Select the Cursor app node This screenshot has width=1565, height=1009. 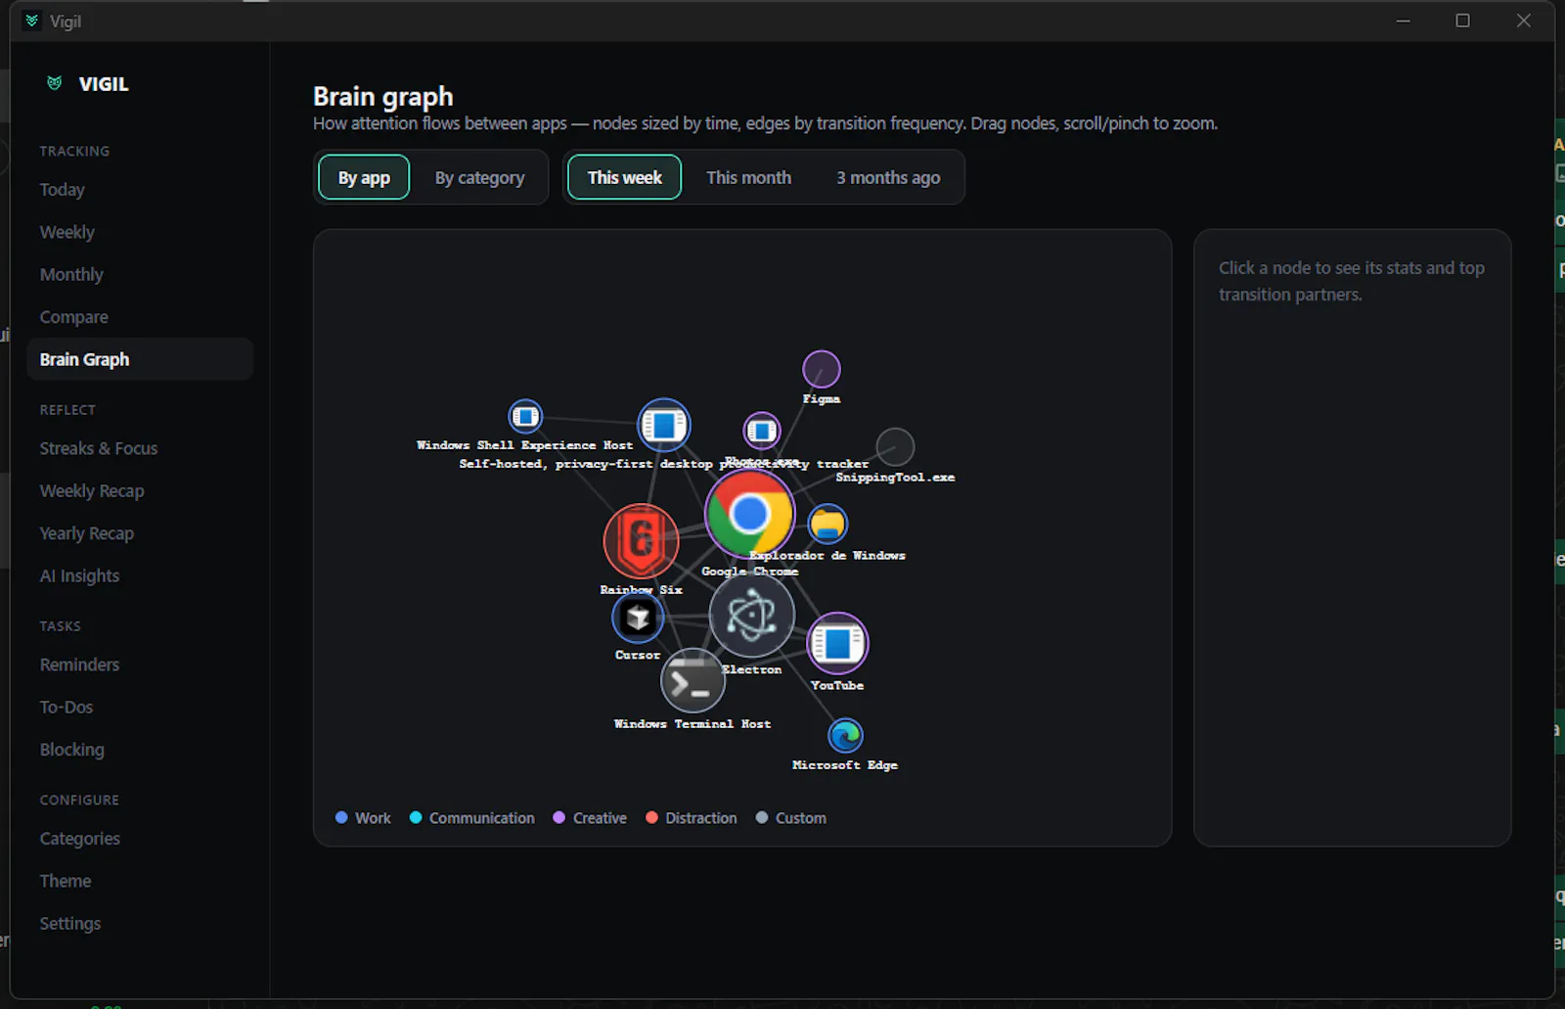[x=638, y=618]
